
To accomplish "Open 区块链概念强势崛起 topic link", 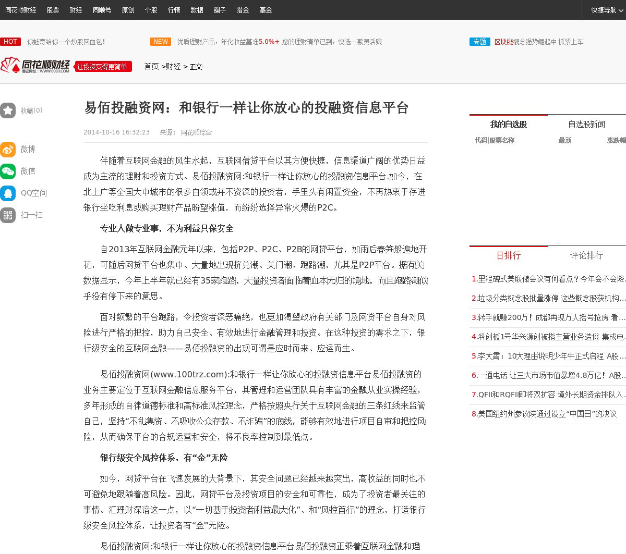I will click(x=538, y=42).
